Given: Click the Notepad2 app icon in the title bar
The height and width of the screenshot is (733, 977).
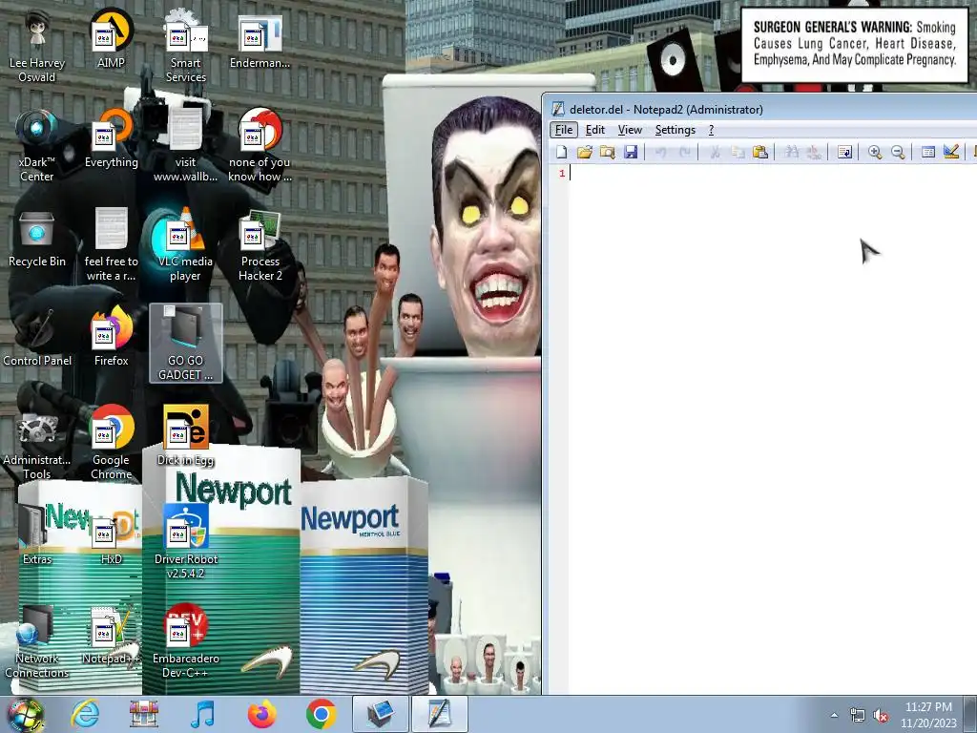Looking at the screenshot, I should (x=558, y=109).
